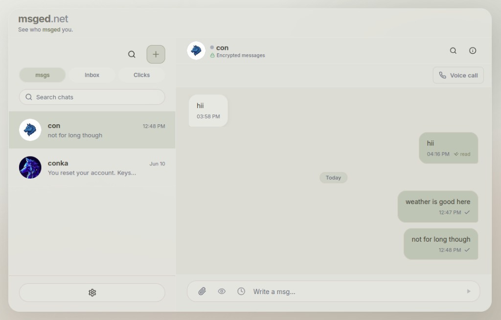Click the 'See who msged you.' tagline

[x=46, y=30]
